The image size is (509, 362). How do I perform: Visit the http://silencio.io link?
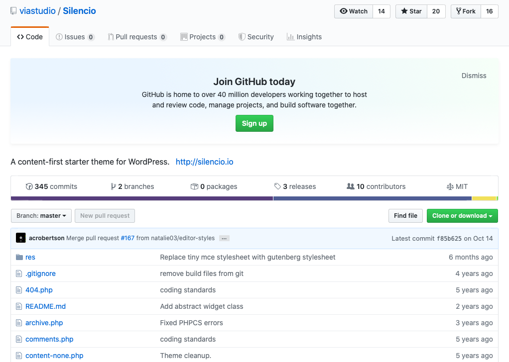(205, 162)
